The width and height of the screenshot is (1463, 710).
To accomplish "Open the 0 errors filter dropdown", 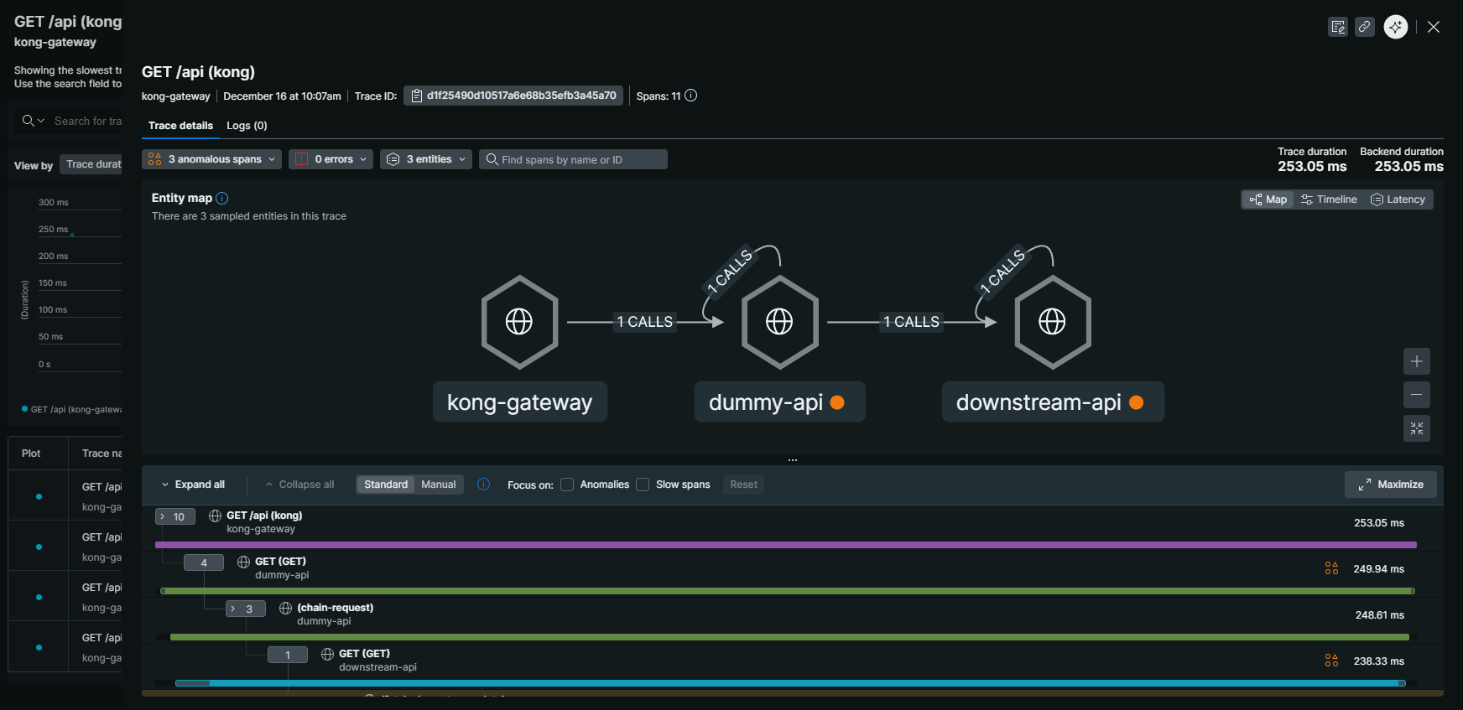I will point(331,159).
